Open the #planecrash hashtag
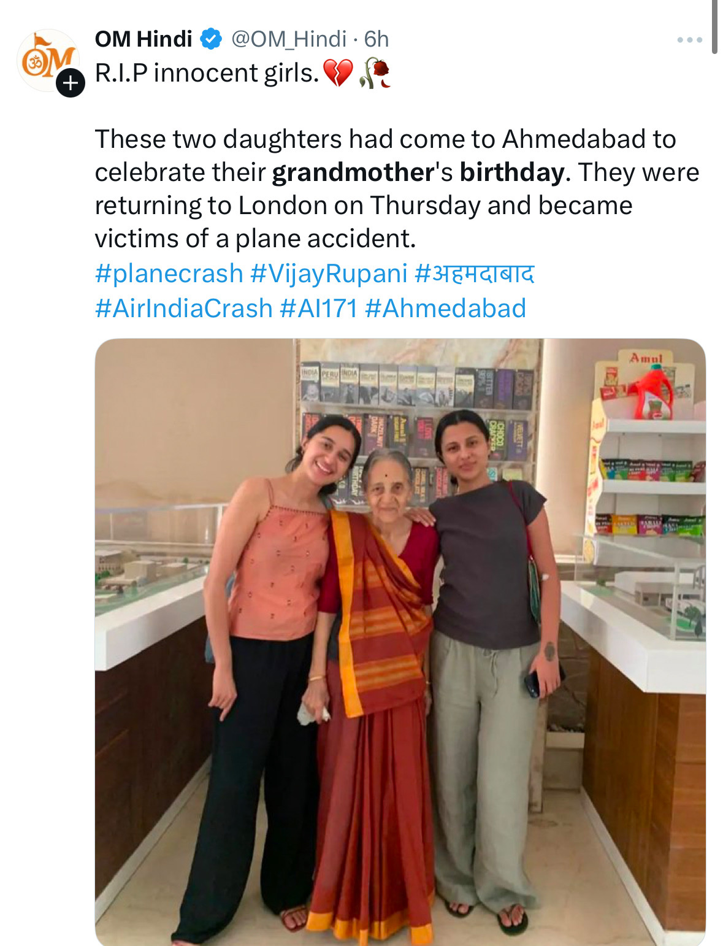 [169, 274]
